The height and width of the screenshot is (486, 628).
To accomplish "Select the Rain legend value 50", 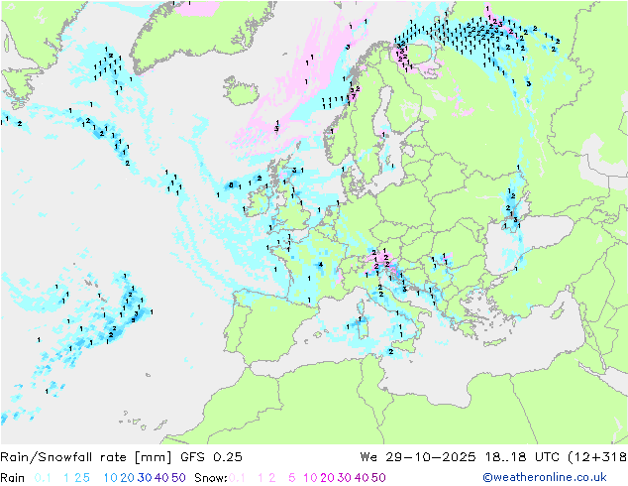I will (178, 478).
